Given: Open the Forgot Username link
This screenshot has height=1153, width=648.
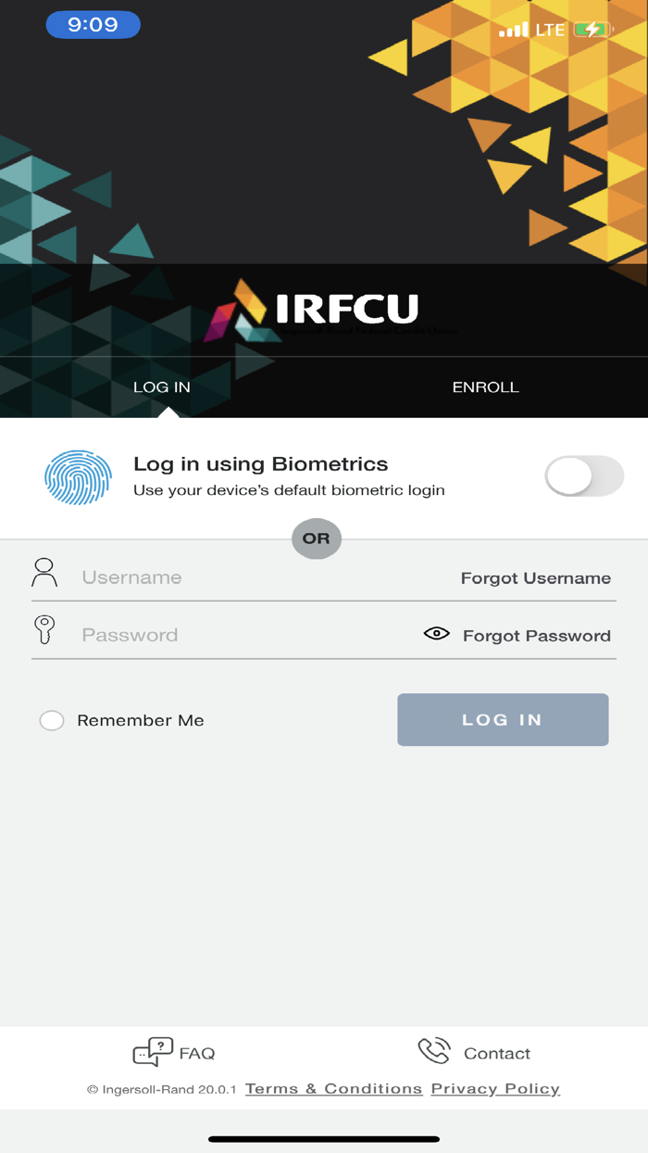Looking at the screenshot, I should pos(535,577).
